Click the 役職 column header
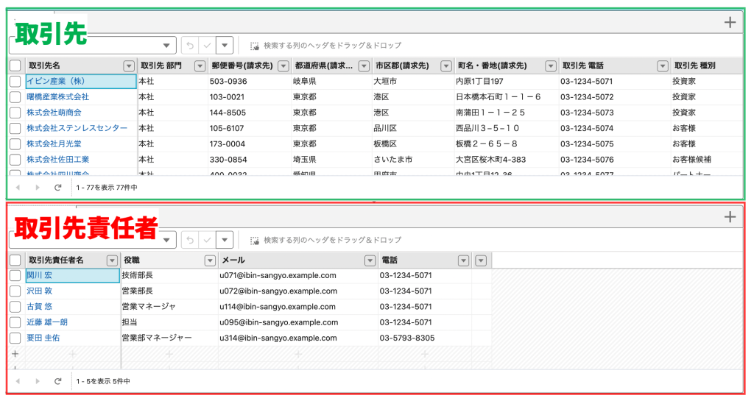754x401 pixels. point(162,260)
